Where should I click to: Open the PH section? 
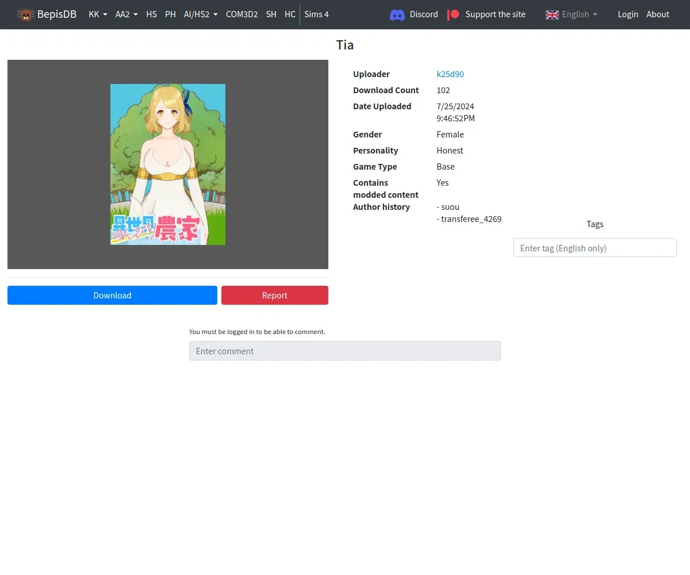pos(170,14)
